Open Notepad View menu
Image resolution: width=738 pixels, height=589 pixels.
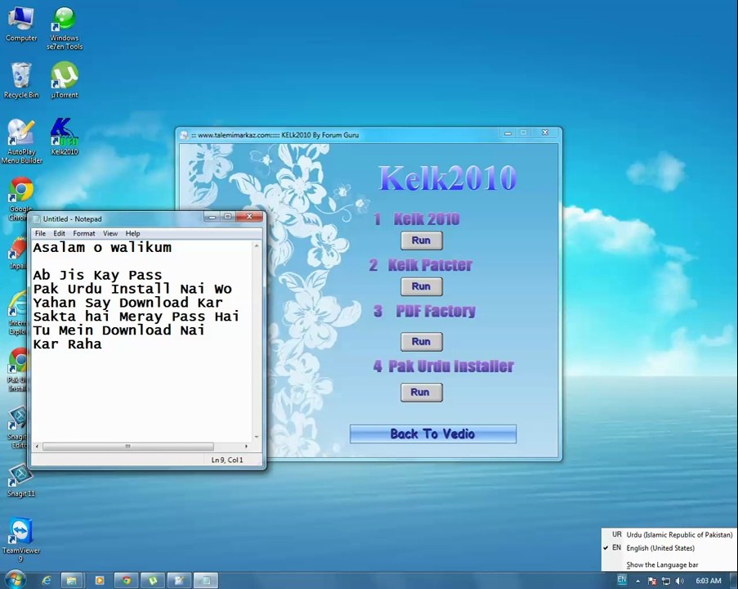coord(110,233)
